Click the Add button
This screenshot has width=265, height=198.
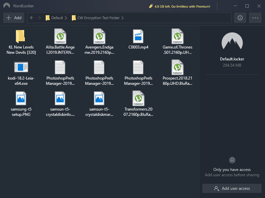14,18
